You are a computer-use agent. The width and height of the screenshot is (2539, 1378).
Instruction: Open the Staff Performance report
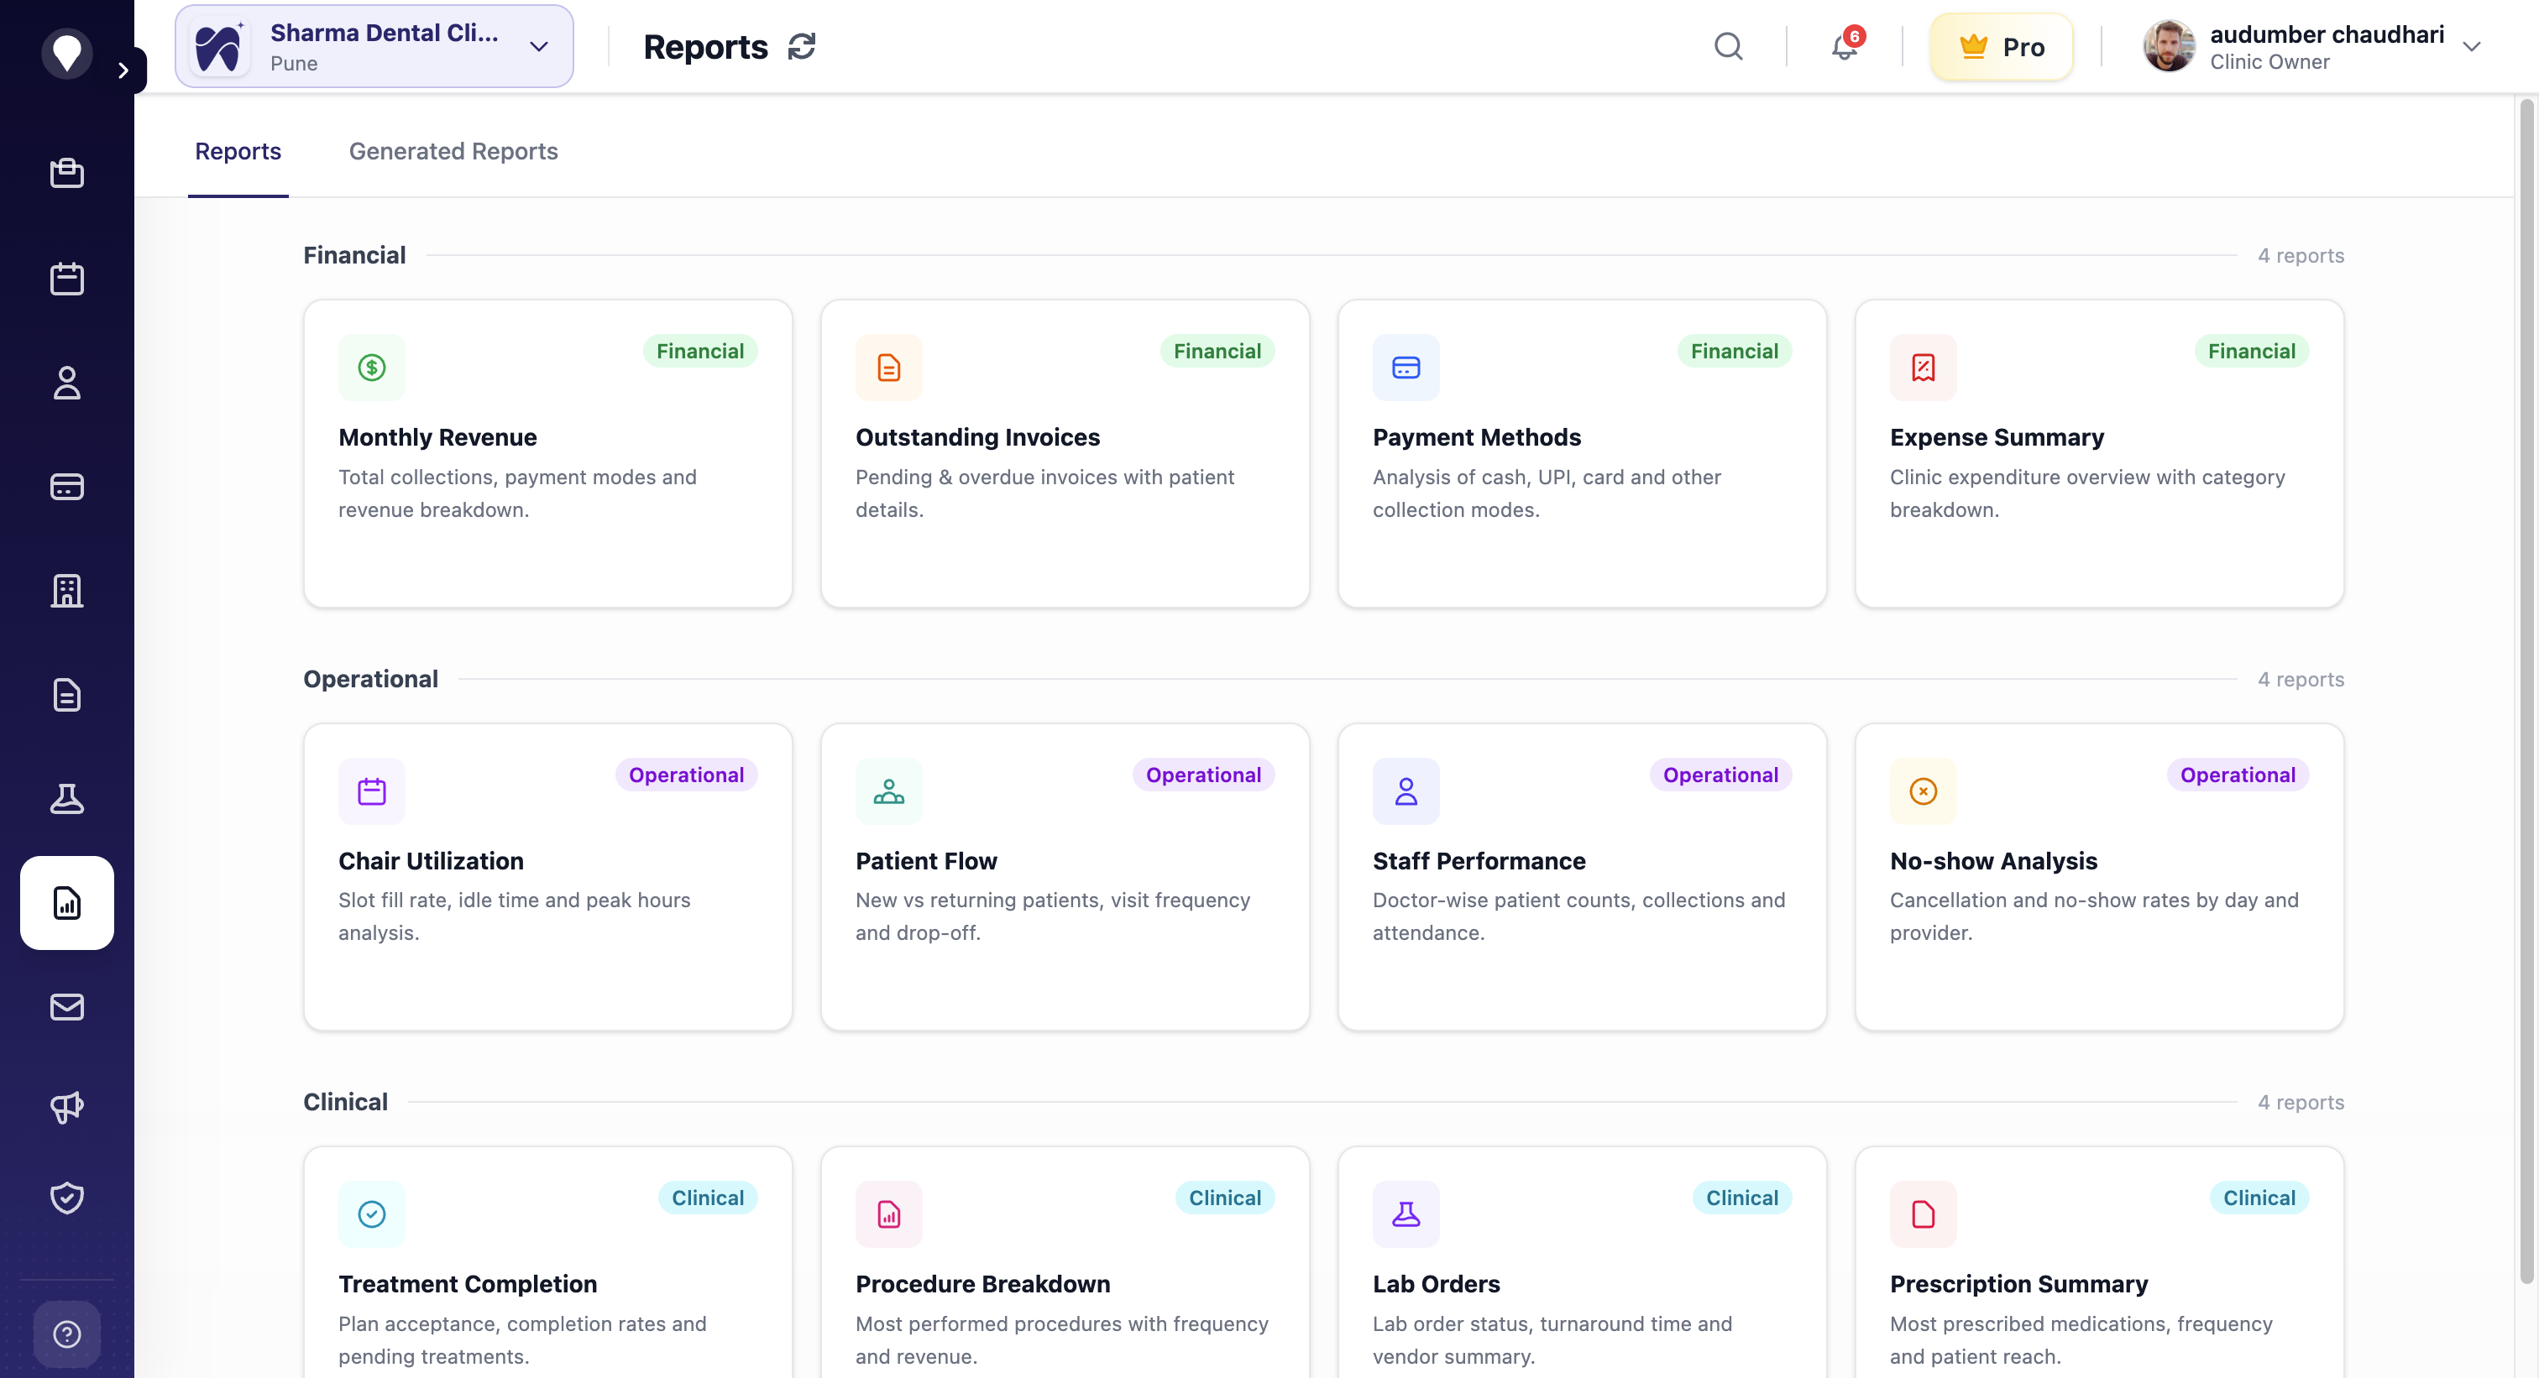[x=1582, y=877]
